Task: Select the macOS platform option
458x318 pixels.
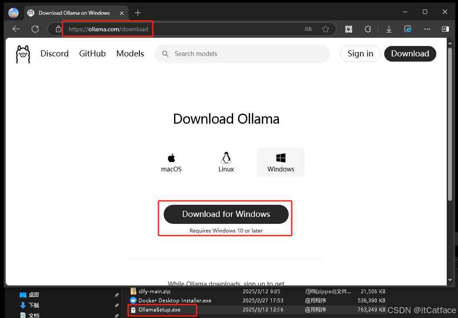Action: [171, 162]
